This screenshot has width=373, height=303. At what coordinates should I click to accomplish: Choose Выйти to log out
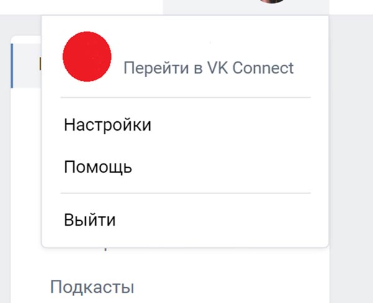point(90,220)
